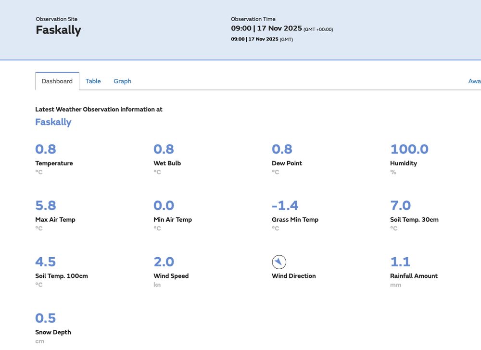Click the 1.1 Rainfall Amount value
481x350 pixels.
pyautogui.click(x=400, y=262)
